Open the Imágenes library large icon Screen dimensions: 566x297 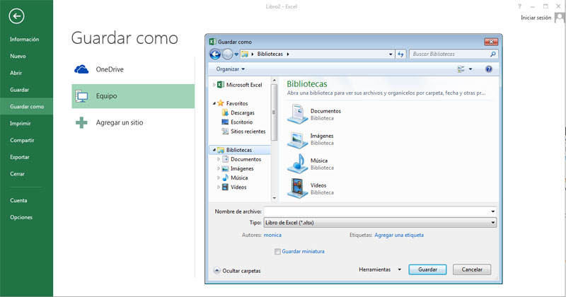tap(297, 139)
